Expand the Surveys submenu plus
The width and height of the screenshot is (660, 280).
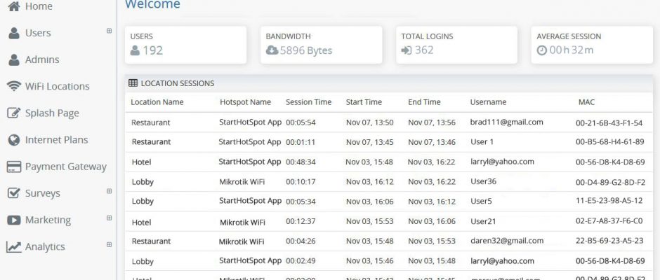(109, 191)
